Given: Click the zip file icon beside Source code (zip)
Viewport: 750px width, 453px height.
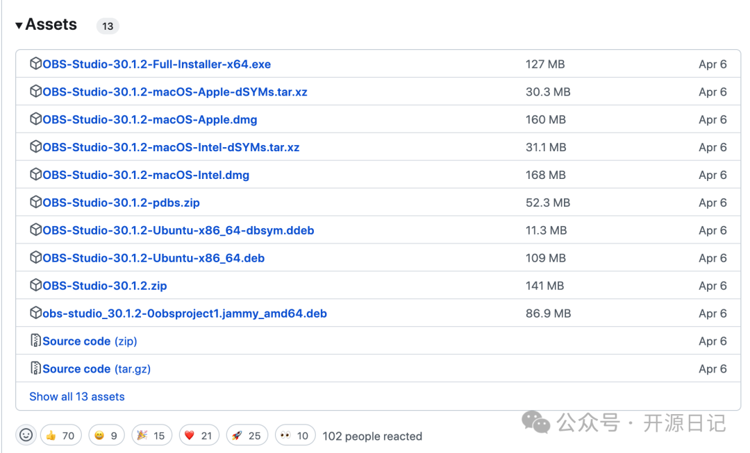Looking at the screenshot, I should point(36,340).
